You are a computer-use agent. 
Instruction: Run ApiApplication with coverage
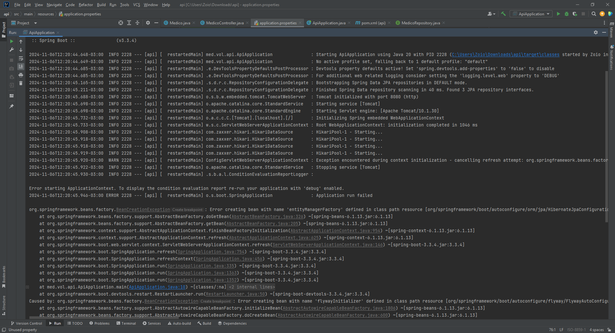point(575,14)
